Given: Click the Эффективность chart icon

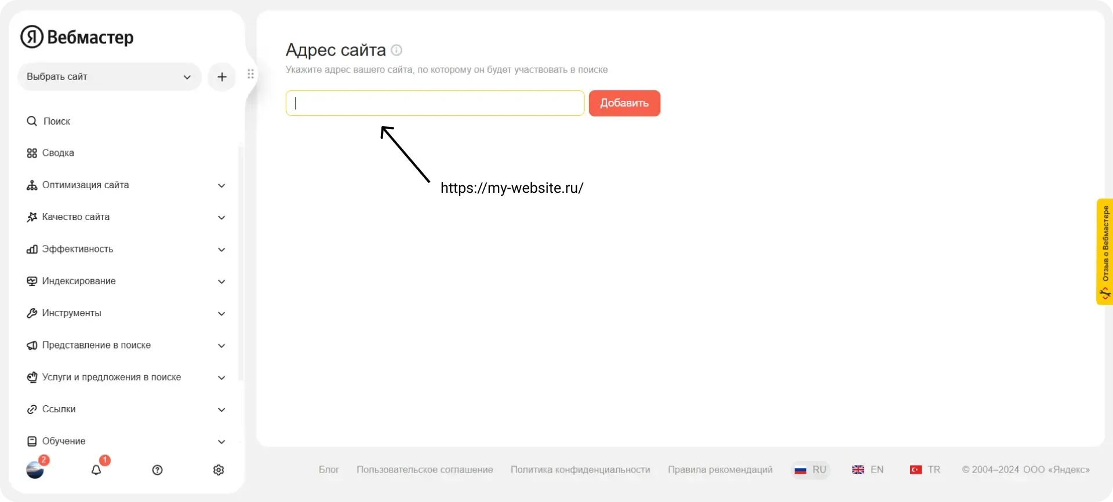Looking at the screenshot, I should tap(32, 249).
